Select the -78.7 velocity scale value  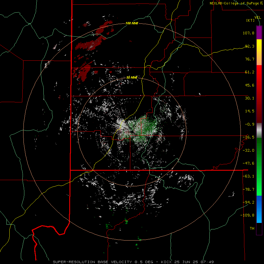click(248, 189)
